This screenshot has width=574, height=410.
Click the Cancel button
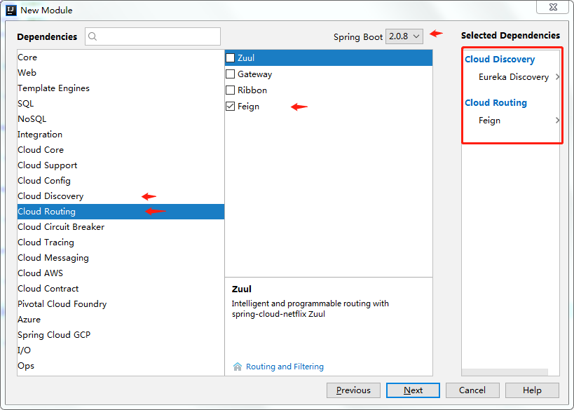coord(472,390)
